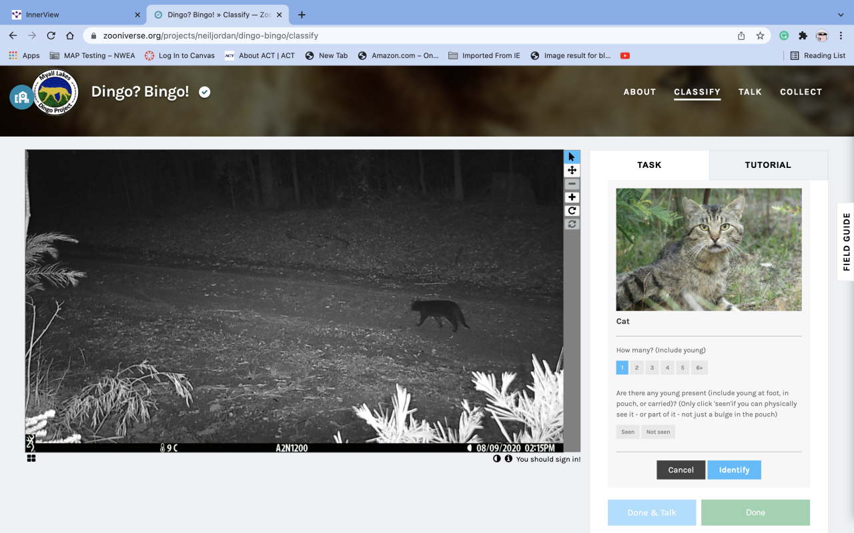The height and width of the screenshot is (533, 854).
Task: View site information lock icon
Action: coord(93,36)
